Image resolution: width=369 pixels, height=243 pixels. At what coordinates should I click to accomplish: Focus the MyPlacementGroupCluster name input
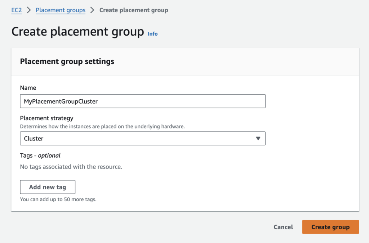(x=142, y=101)
